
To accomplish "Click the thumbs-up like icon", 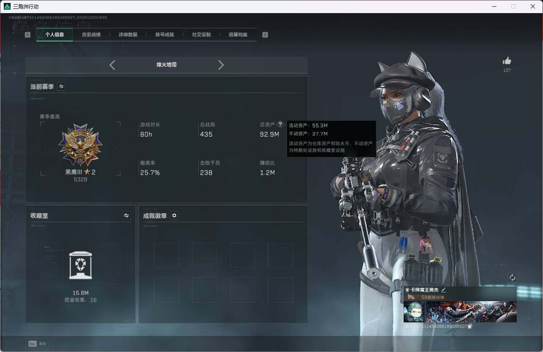I will (507, 60).
